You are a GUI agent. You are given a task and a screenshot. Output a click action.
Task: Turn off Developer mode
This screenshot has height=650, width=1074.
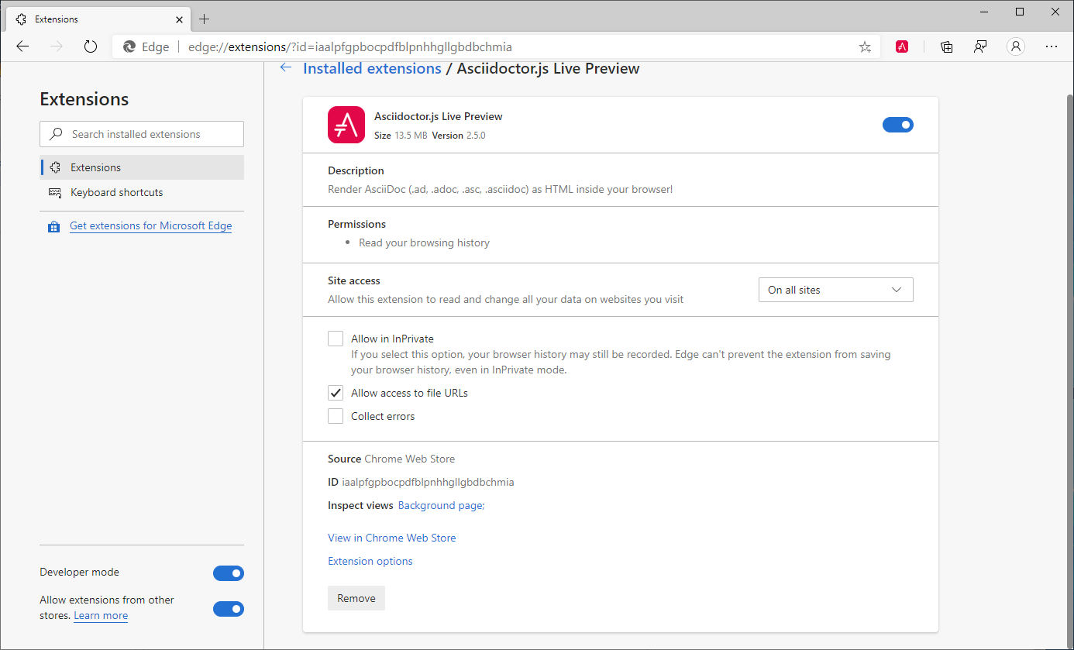[229, 573]
